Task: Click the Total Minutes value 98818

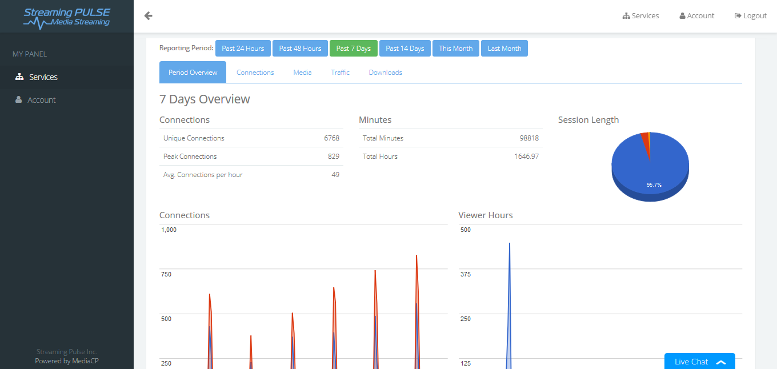Action: (x=529, y=138)
